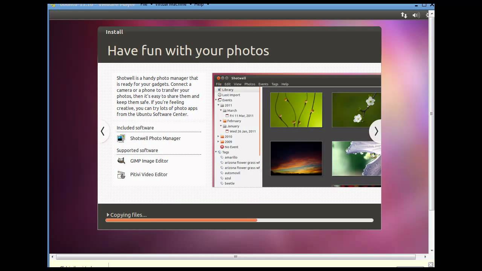Screen dimensions: 482x271
Task: Click the azul tag icon
Action: (222, 178)
